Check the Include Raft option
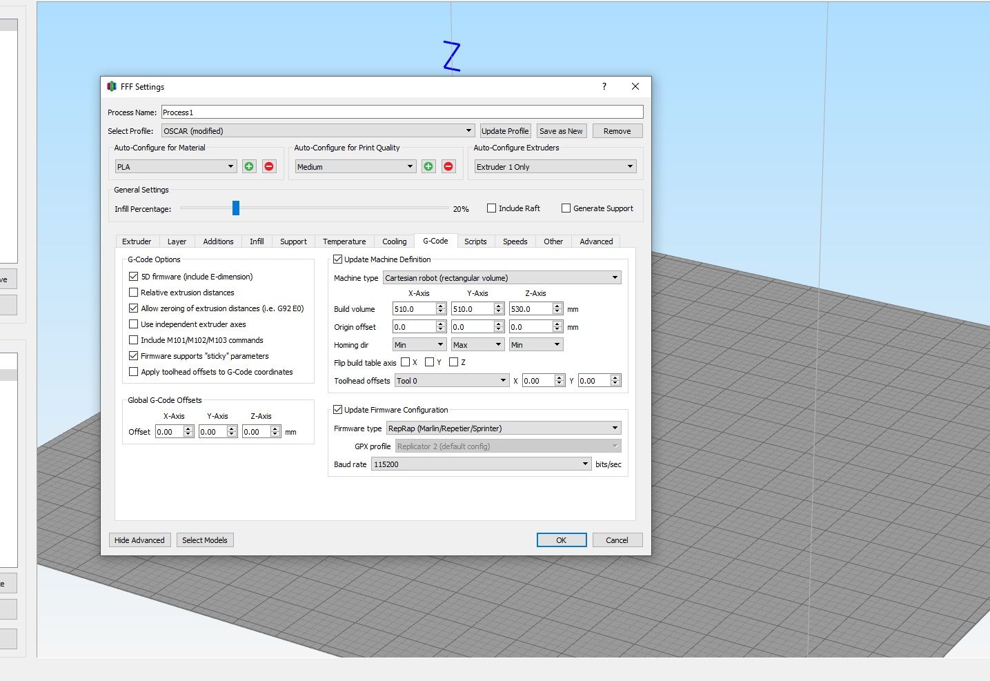Image resolution: width=990 pixels, height=681 pixels. tap(491, 208)
